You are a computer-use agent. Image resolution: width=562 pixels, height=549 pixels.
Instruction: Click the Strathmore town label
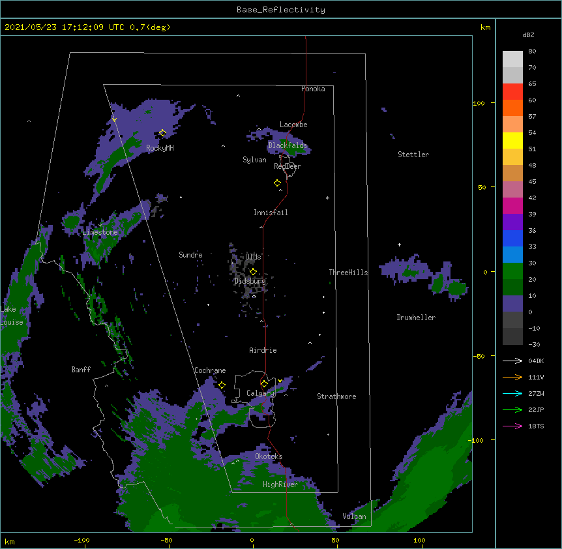click(336, 396)
